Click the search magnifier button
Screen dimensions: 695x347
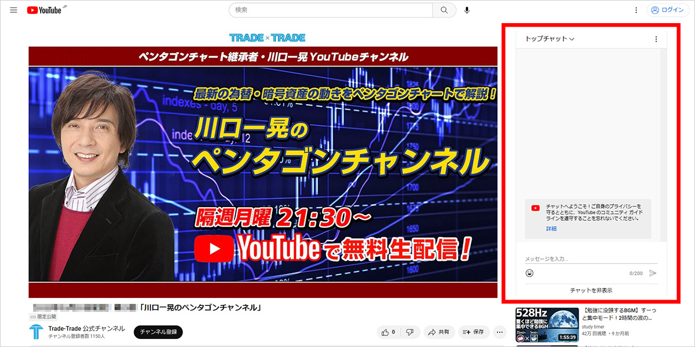tap(444, 10)
